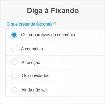
Task: Choose the 'A receção' radio circle
Action: click(14, 62)
